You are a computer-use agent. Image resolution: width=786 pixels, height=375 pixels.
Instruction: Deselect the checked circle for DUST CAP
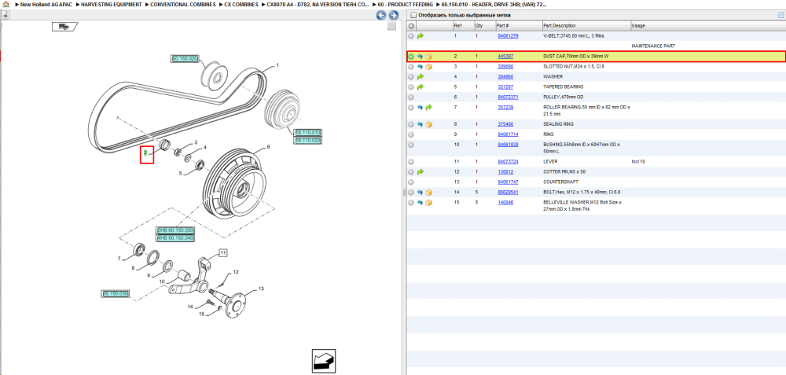pyautogui.click(x=411, y=57)
